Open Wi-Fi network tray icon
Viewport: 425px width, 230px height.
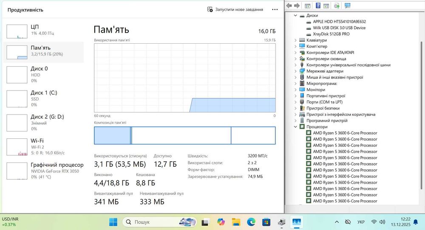(374, 222)
